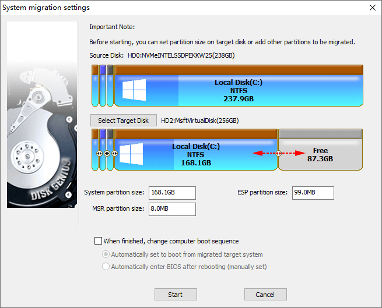The width and height of the screenshot is (382, 308).
Task: Grab resize handle between C: and Free
Action: click(278, 153)
